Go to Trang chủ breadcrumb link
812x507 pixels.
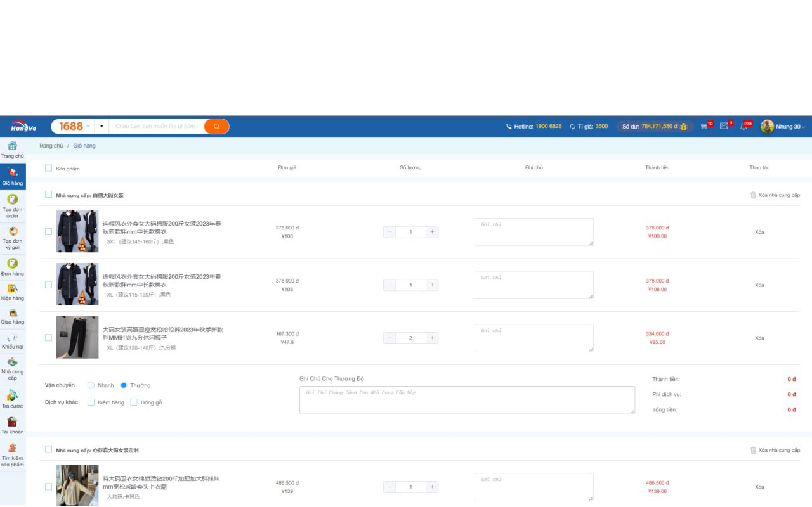[x=51, y=146]
